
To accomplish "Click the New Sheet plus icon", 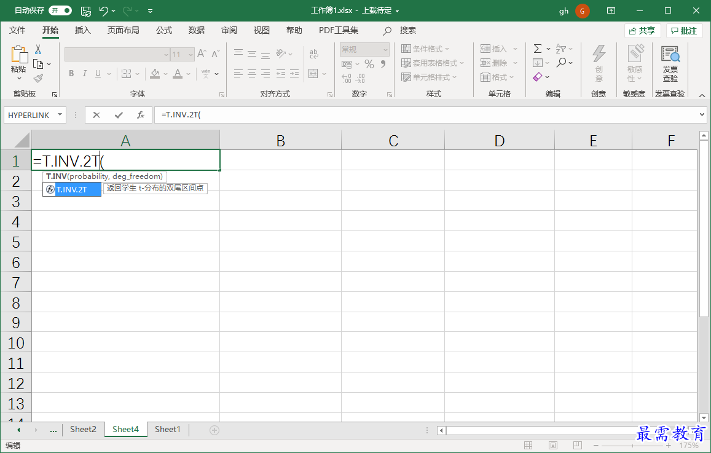I will tap(214, 430).
